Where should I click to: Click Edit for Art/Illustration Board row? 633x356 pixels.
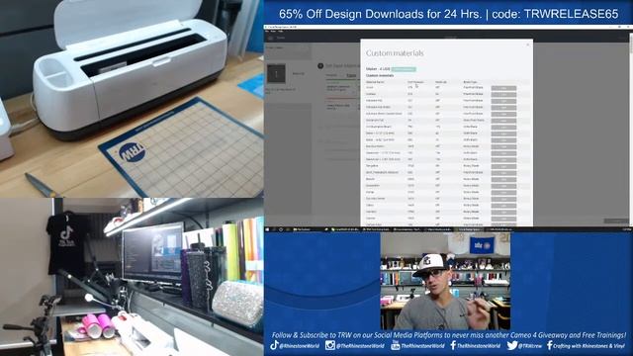click(503, 127)
